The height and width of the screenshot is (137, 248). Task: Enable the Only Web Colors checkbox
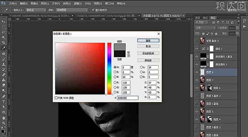point(56,98)
